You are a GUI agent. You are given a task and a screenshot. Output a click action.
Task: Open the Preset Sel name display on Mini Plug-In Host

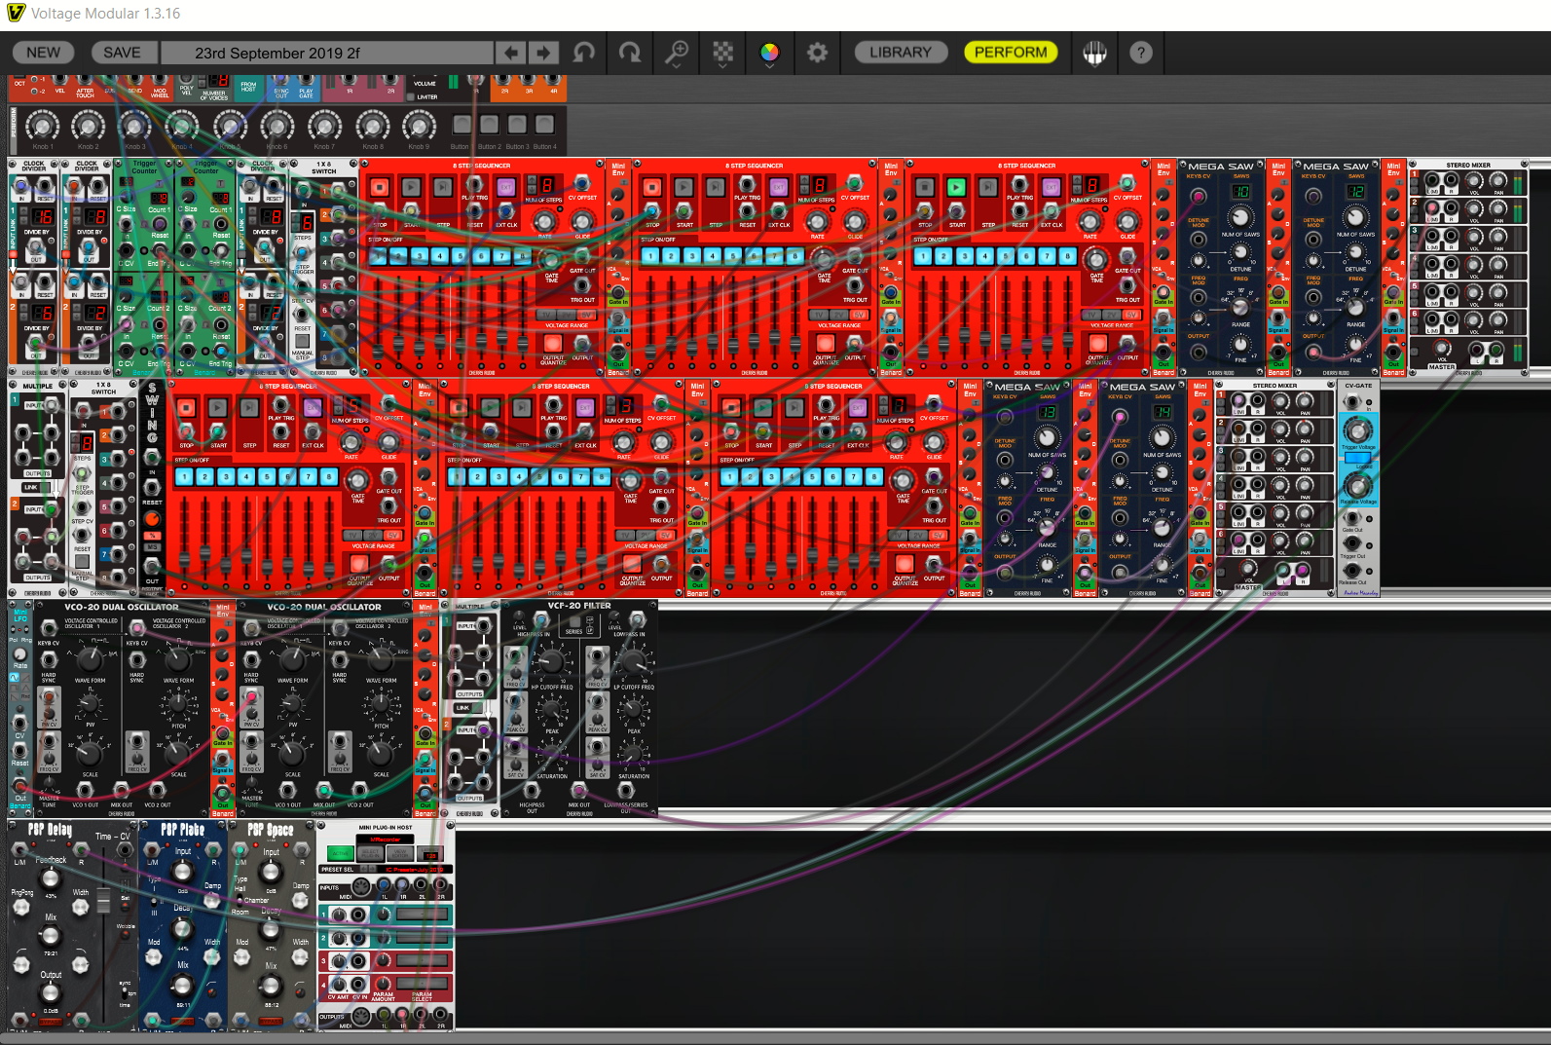coord(414,870)
